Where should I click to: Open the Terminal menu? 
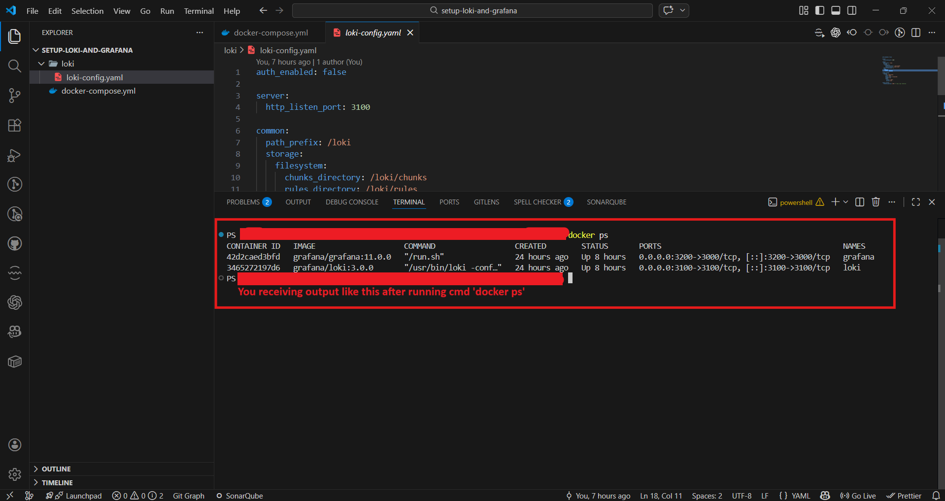199,11
